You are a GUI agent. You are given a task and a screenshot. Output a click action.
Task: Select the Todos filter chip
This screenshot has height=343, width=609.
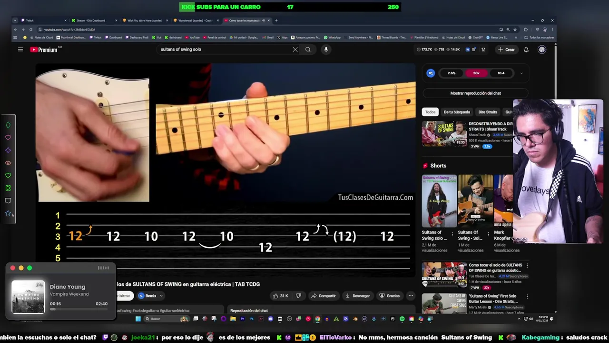point(430,112)
